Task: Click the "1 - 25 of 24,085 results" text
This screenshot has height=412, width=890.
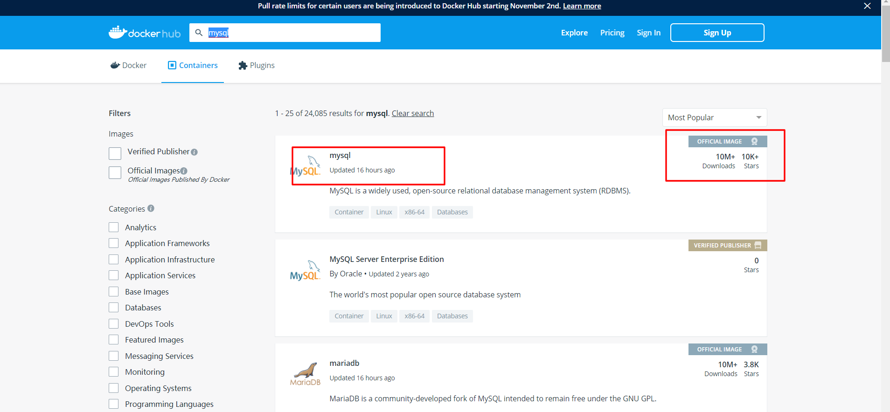Action: [x=320, y=113]
